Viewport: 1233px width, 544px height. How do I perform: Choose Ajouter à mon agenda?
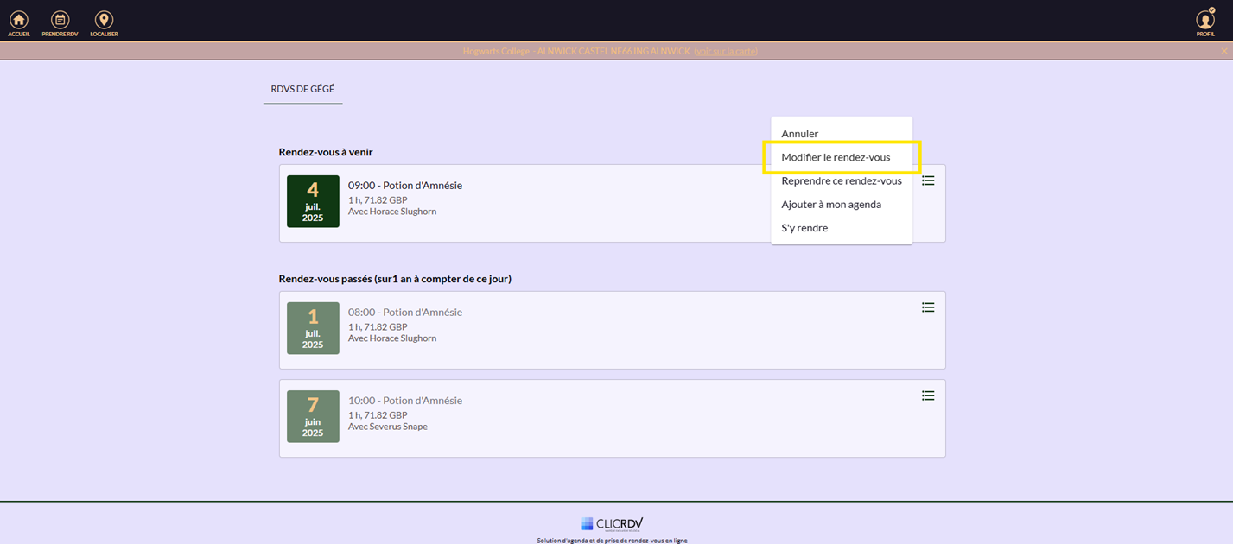830,205
